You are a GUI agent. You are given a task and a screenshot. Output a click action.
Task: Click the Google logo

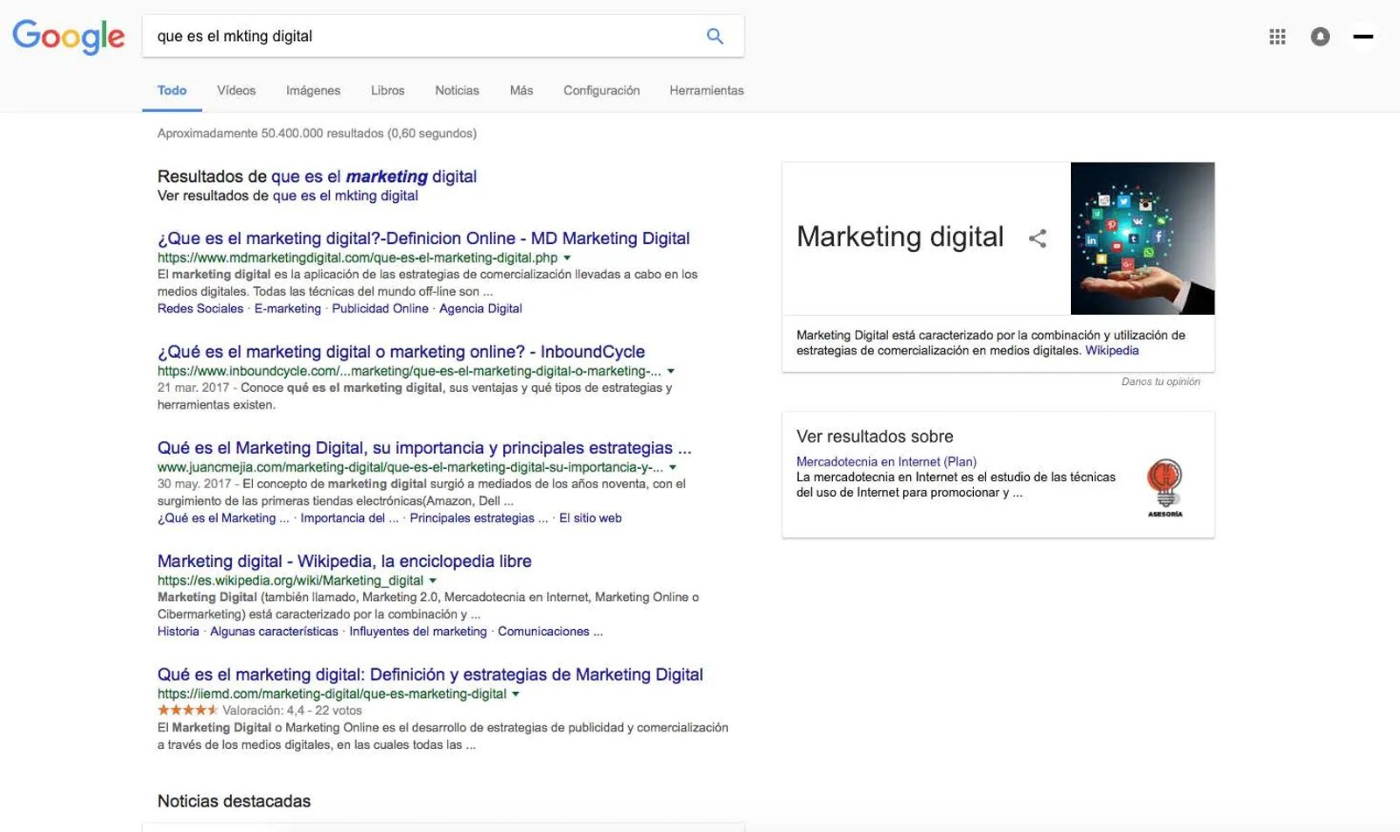click(x=68, y=37)
